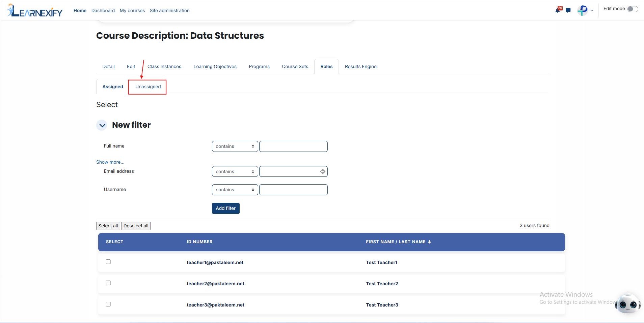
Task: Collapse the New filter section
Action: (102, 125)
